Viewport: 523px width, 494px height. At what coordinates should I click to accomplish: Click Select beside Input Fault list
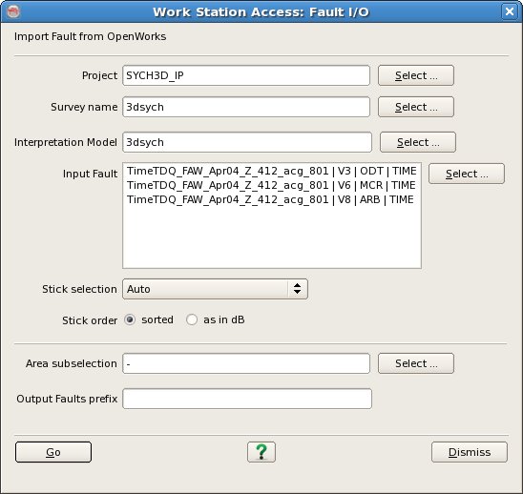467,174
